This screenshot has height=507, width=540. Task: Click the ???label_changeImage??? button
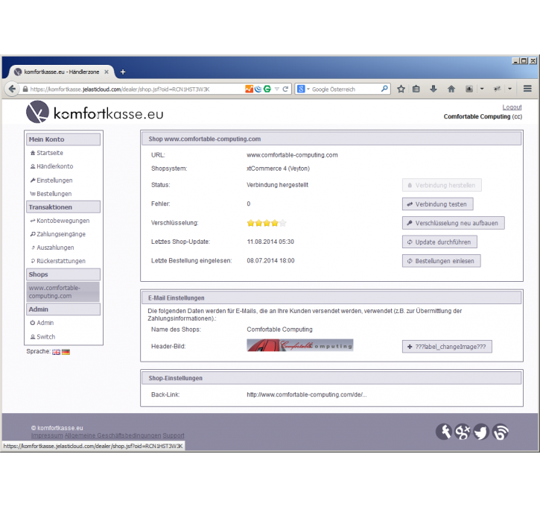447,347
